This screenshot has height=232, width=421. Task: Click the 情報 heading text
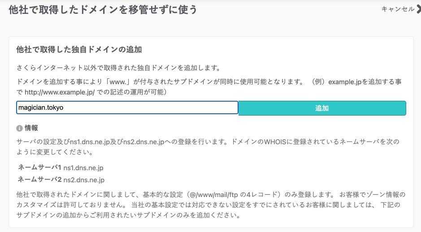pos(31,128)
